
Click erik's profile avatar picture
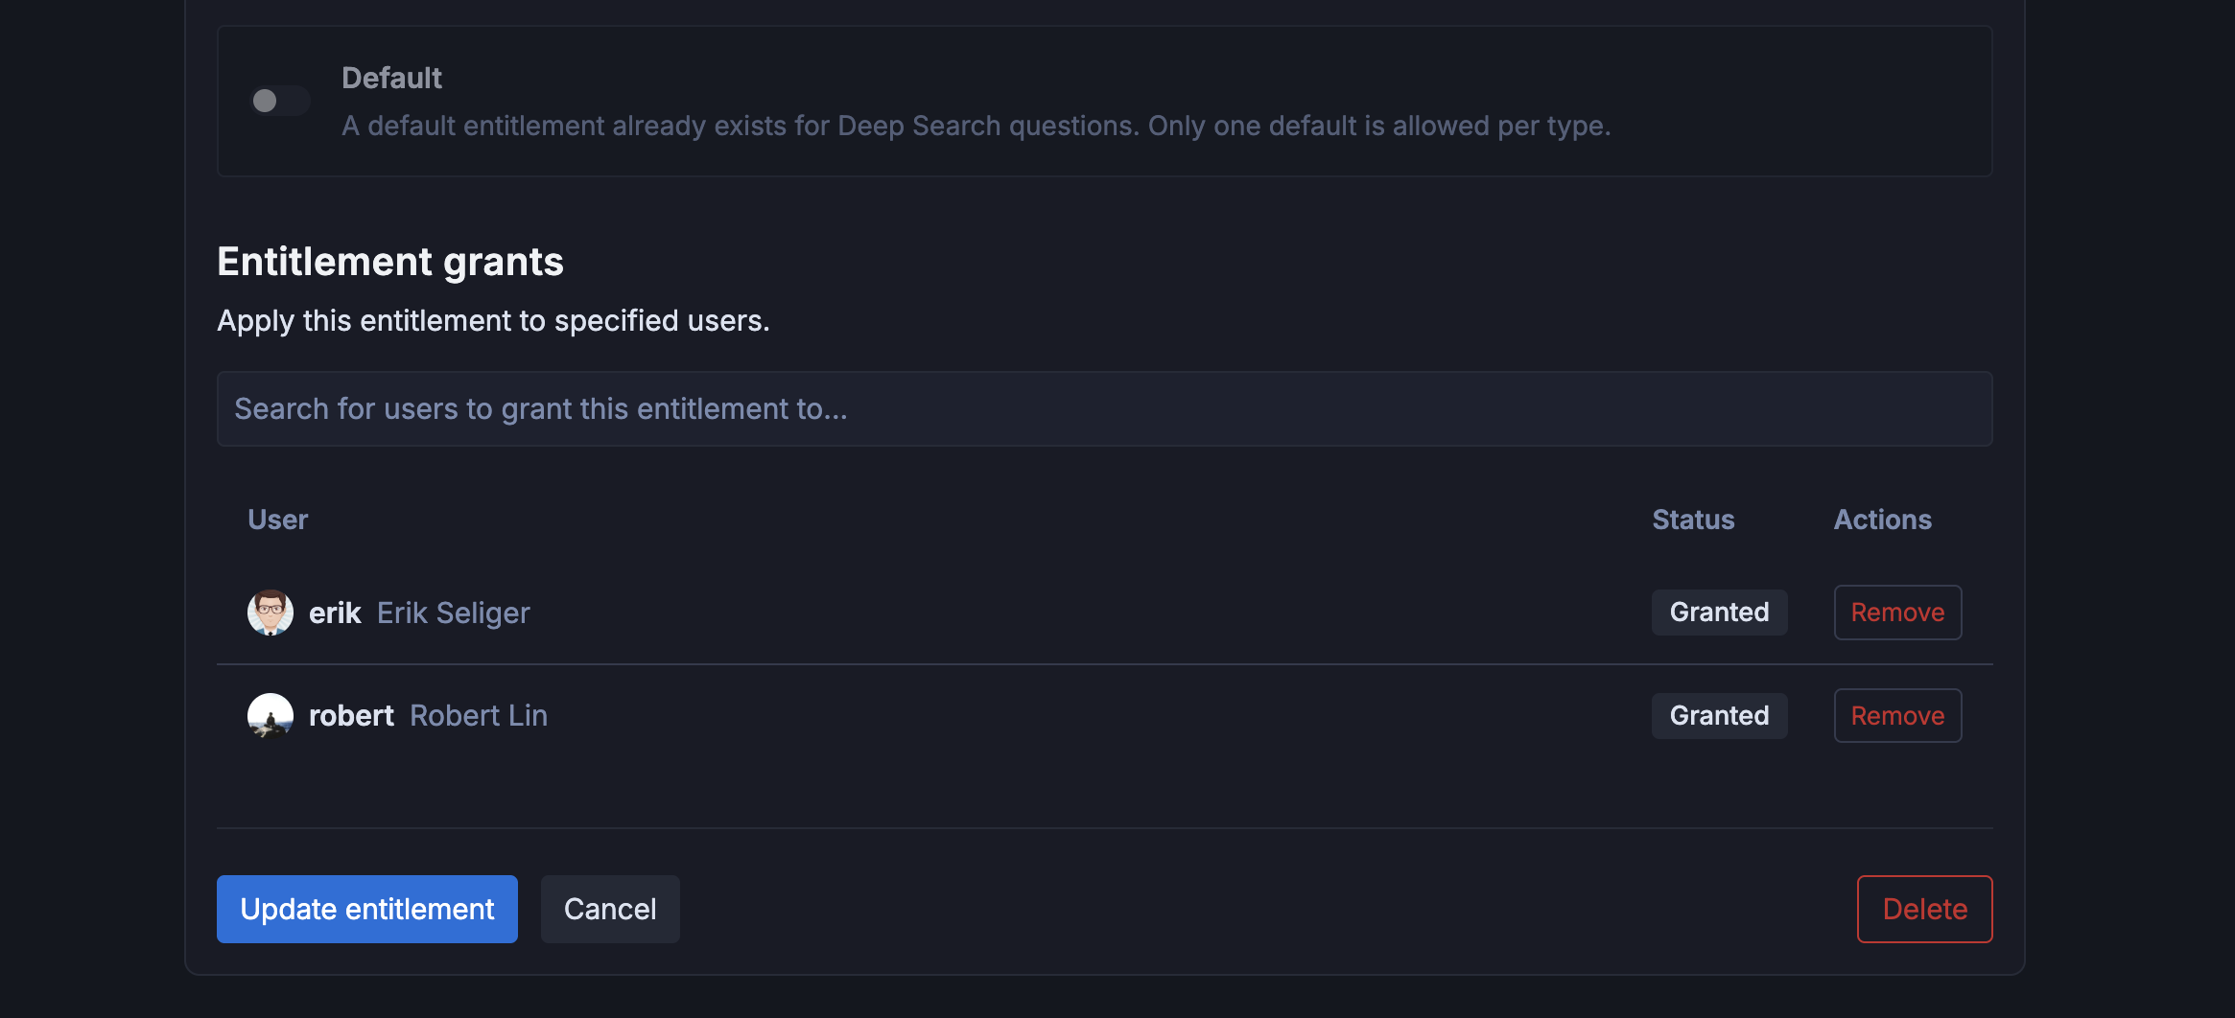tap(271, 613)
